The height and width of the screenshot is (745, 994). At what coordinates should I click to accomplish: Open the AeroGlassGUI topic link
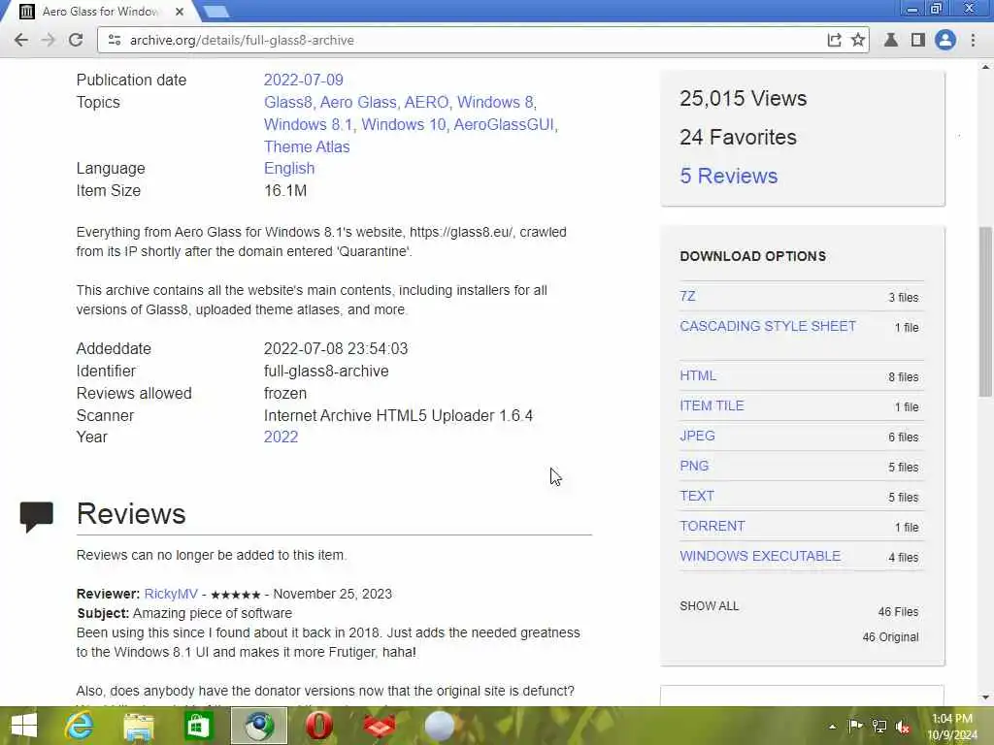[504, 124]
